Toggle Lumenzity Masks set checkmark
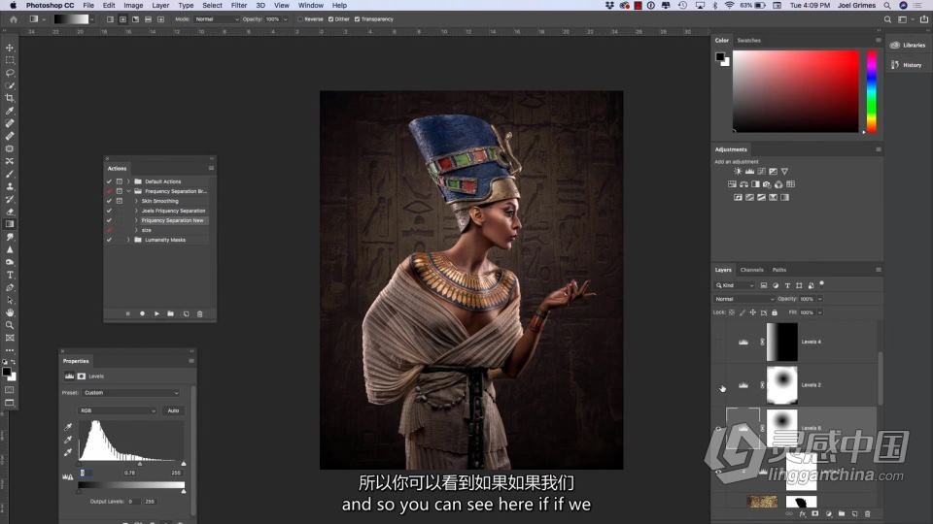Viewport: 933px width, 524px height. 109,240
